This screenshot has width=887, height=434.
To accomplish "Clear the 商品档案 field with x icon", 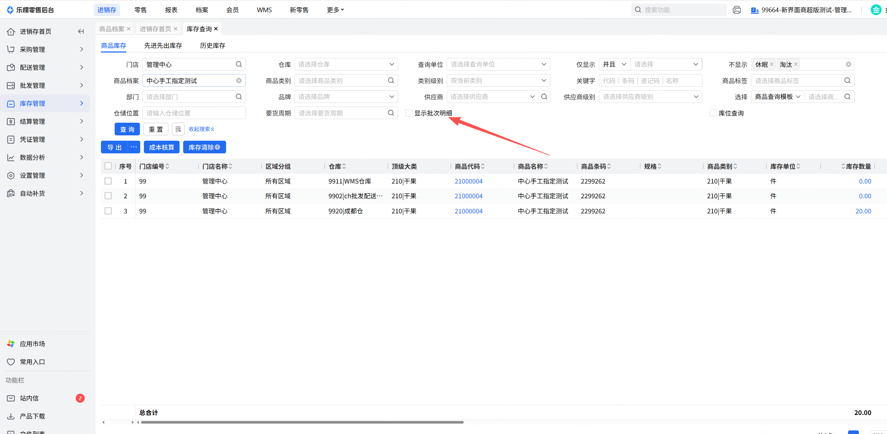I will point(239,81).
